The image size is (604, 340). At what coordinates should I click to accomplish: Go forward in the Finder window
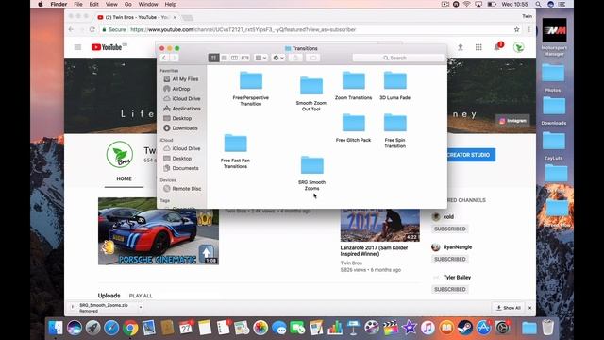[174, 58]
